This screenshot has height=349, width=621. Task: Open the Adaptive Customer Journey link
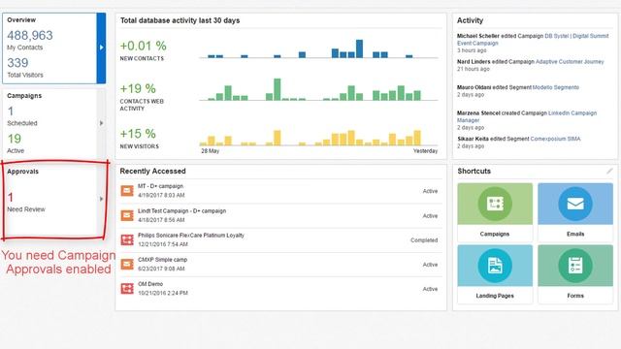570,62
